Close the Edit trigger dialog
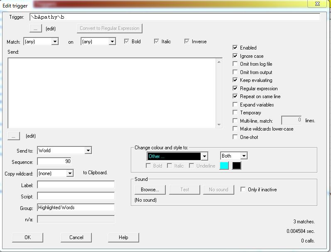Screen dimensions: 331x252 [x=317, y=4]
